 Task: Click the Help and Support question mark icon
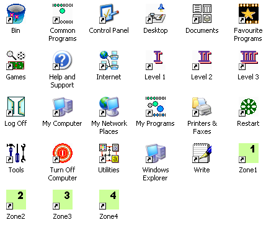tap(63, 60)
